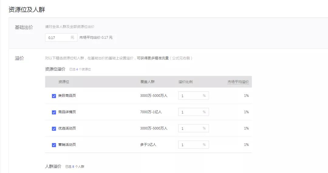
Task: Click the 公式见右侧 note
Action: click(x=181, y=58)
